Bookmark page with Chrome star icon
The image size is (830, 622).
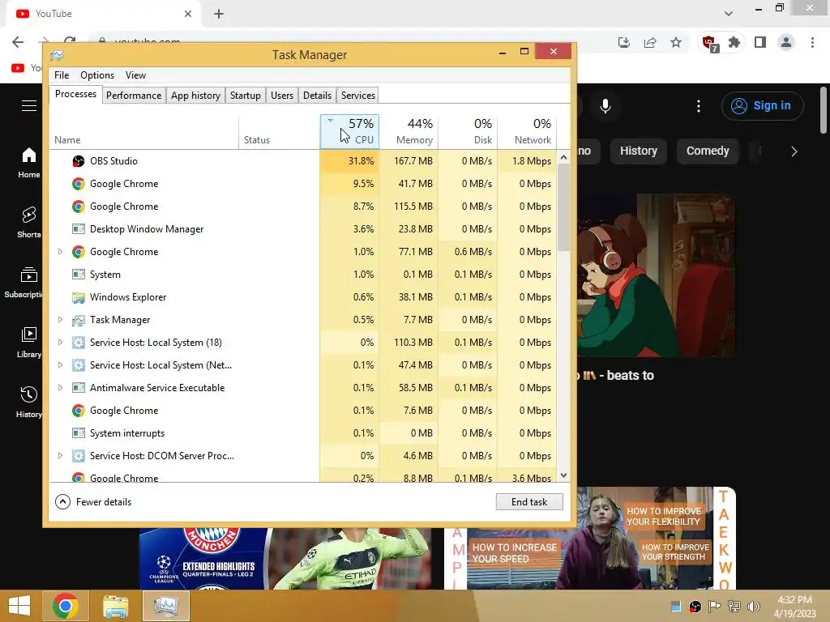point(676,42)
